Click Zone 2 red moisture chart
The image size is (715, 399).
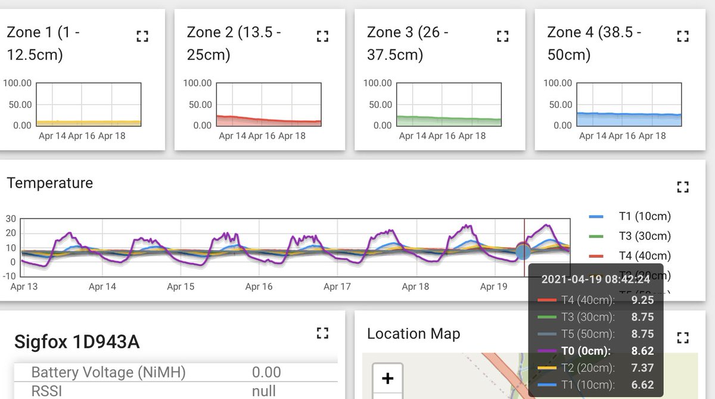click(x=268, y=104)
